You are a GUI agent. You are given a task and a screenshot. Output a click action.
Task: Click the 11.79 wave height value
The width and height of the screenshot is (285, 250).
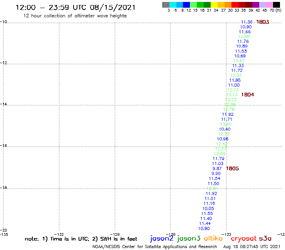pos(218,158)
